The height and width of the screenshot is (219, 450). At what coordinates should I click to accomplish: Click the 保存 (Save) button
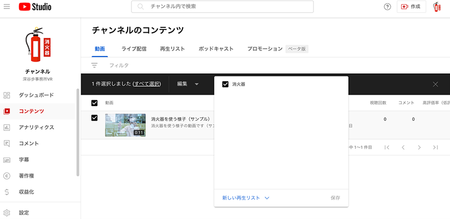click(335, 198)
